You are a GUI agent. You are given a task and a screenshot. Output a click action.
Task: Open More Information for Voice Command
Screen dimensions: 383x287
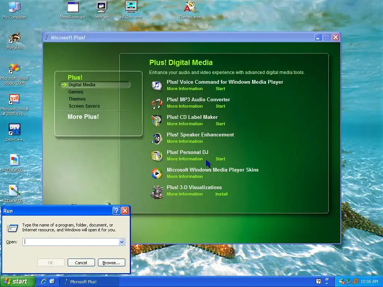185,89
